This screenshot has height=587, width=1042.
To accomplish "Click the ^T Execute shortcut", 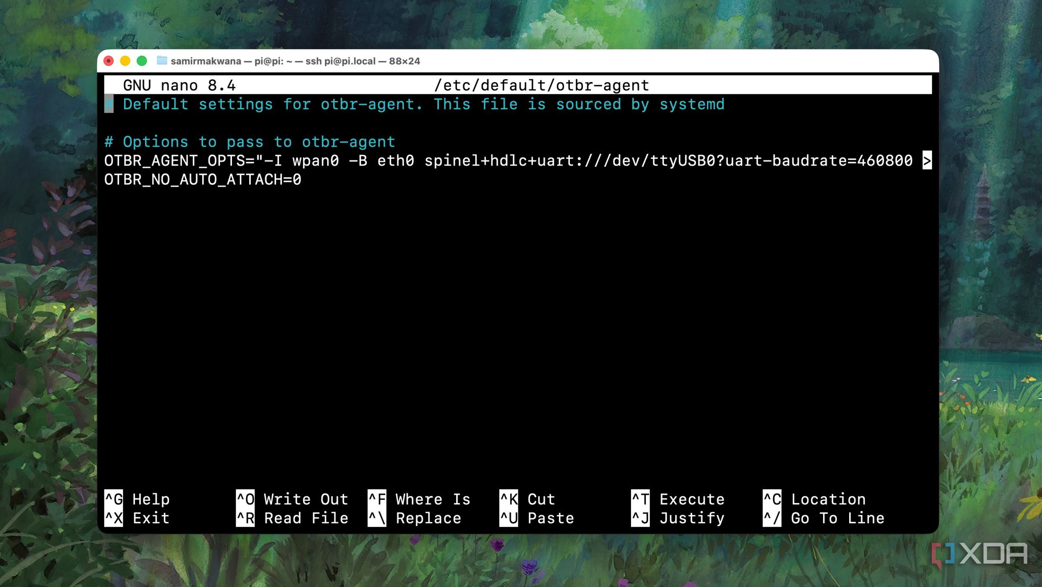I will (x=678, y=499).
